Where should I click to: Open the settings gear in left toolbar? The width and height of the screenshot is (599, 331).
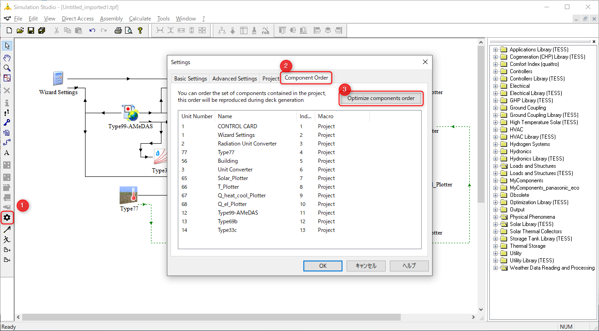click(7, 218)
